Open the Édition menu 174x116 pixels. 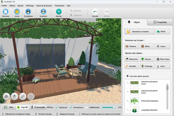tap(12, 6)
